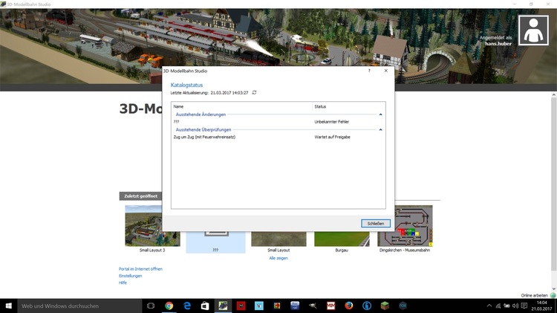Click the help question mark in dialog title
The image size is (557, 313).
click(369, 71)
